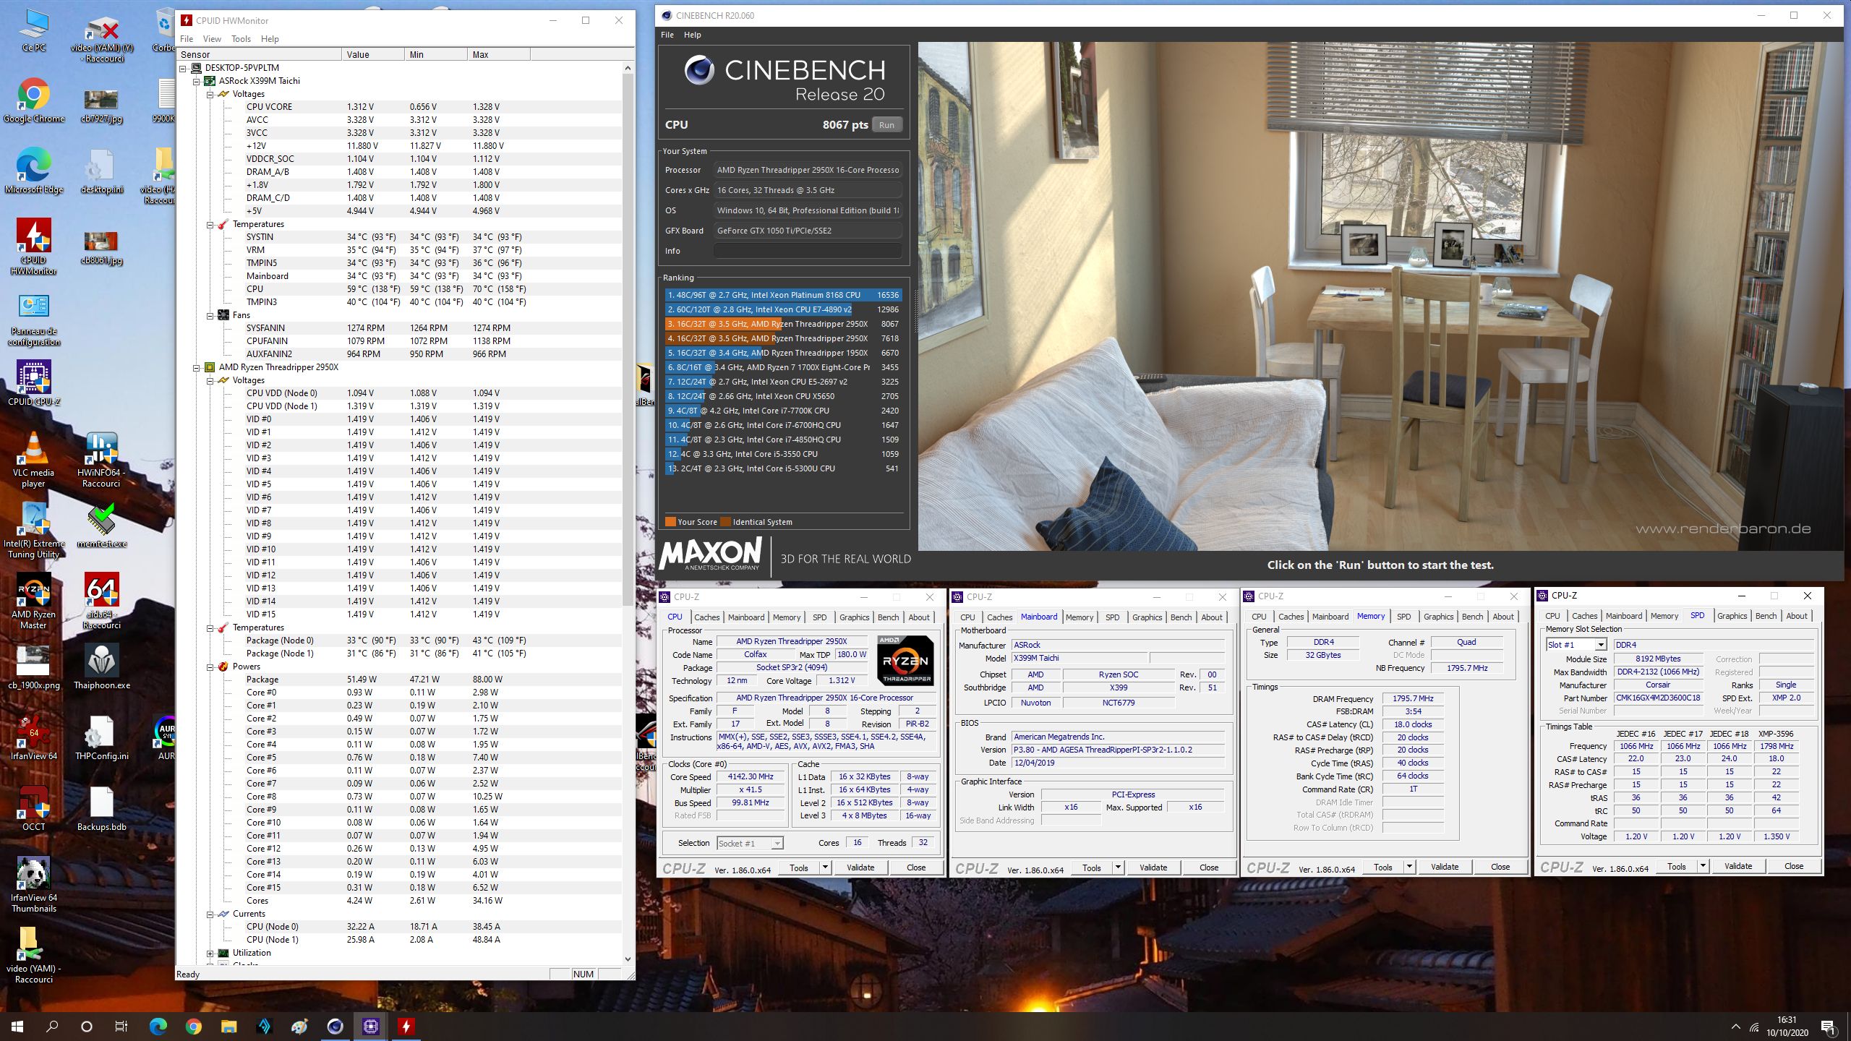Collapse the Powers tree section
The width and height of the screenshot is (1851, 1041).
point(210,667)
